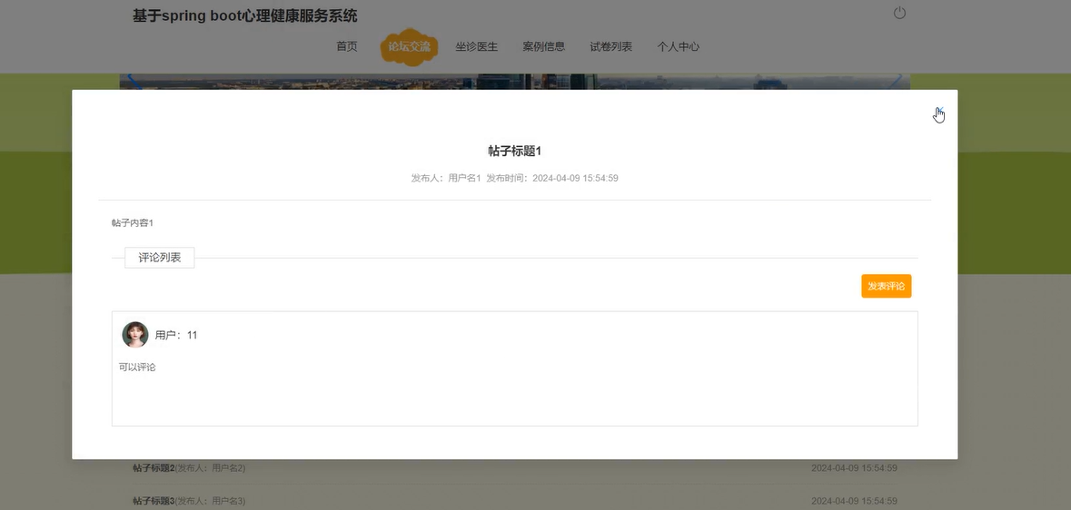Click the commenter's avatar picture
The image size is (1071, 510).
135,335
